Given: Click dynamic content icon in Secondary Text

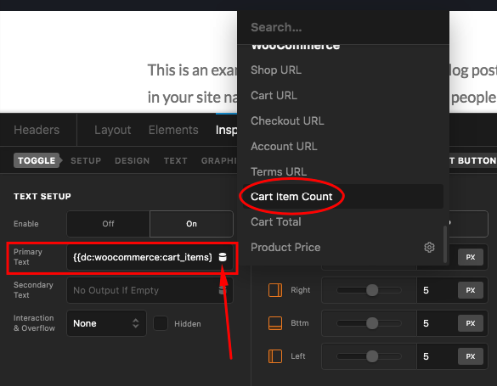Looking at the screenshot, I should [x=223, y=290].
